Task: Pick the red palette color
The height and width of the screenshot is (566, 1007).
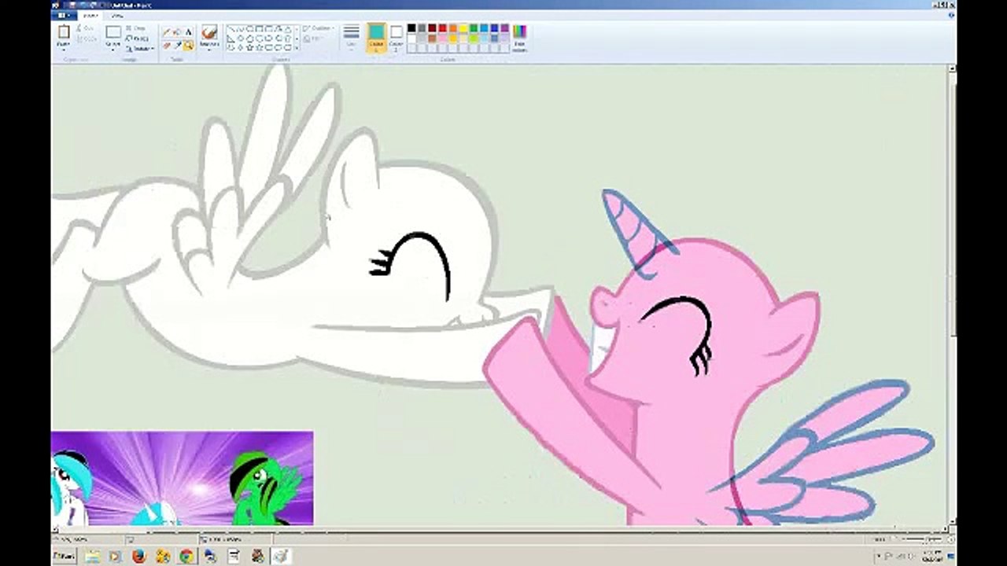Action: (442, 28)
